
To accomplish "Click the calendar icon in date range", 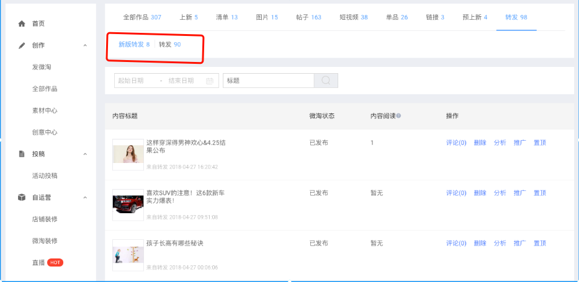I will pyautogui.click(x=210, y=81).
